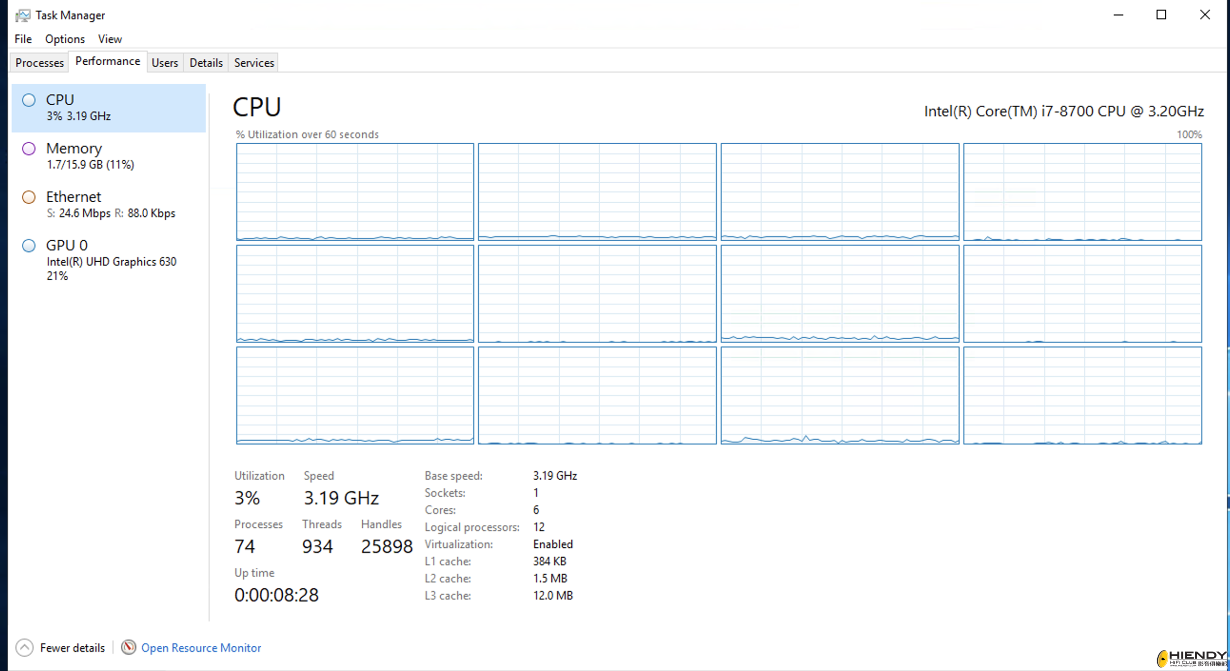The image size is (1230, 671).
Task: Collapse the window with Fewer details
Action: (x=72, y=648)
